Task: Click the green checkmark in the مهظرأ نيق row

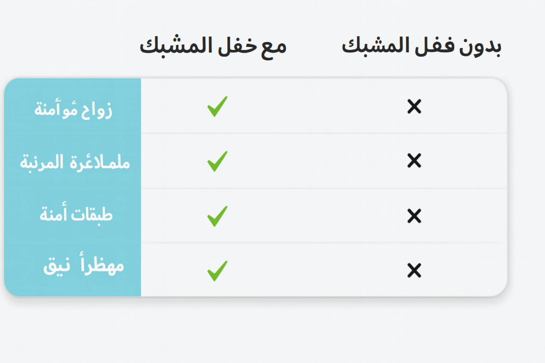Action: tap(217, 271)
